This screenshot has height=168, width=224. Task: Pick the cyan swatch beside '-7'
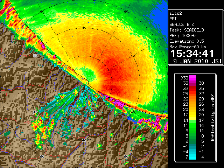tap(192, 157)
